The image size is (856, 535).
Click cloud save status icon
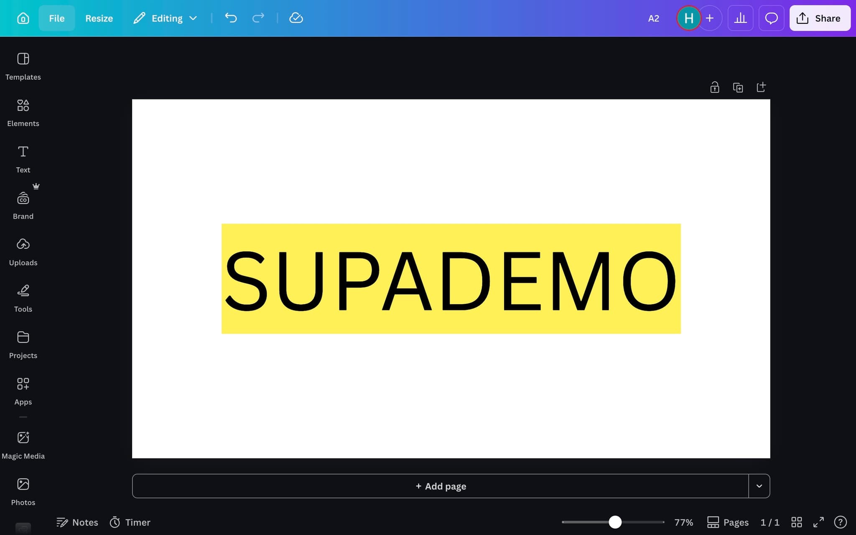[x=296, y=18]
